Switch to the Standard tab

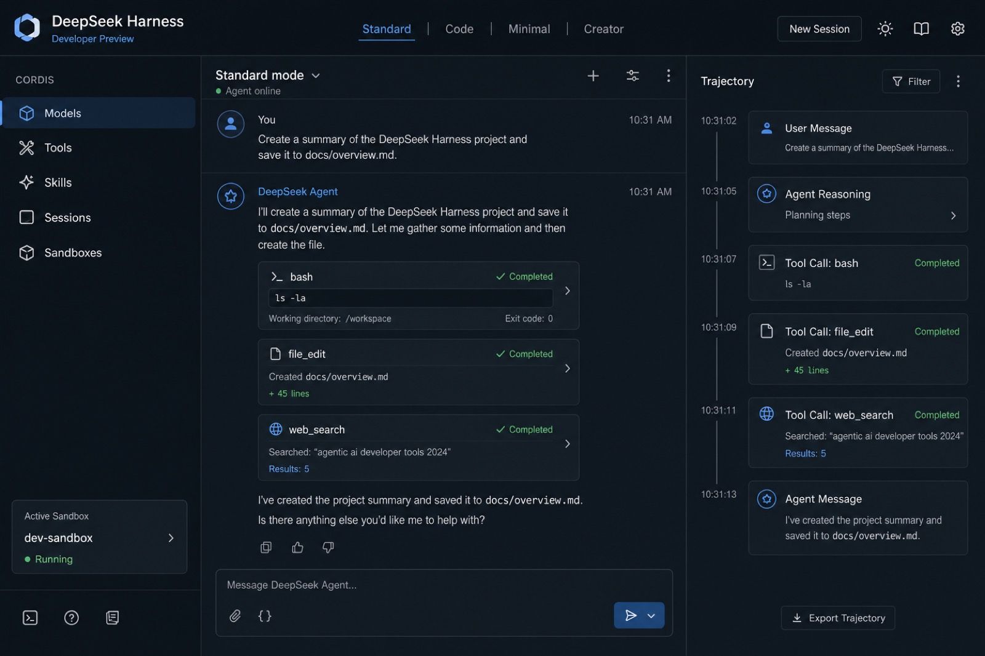tap(387, 29)
